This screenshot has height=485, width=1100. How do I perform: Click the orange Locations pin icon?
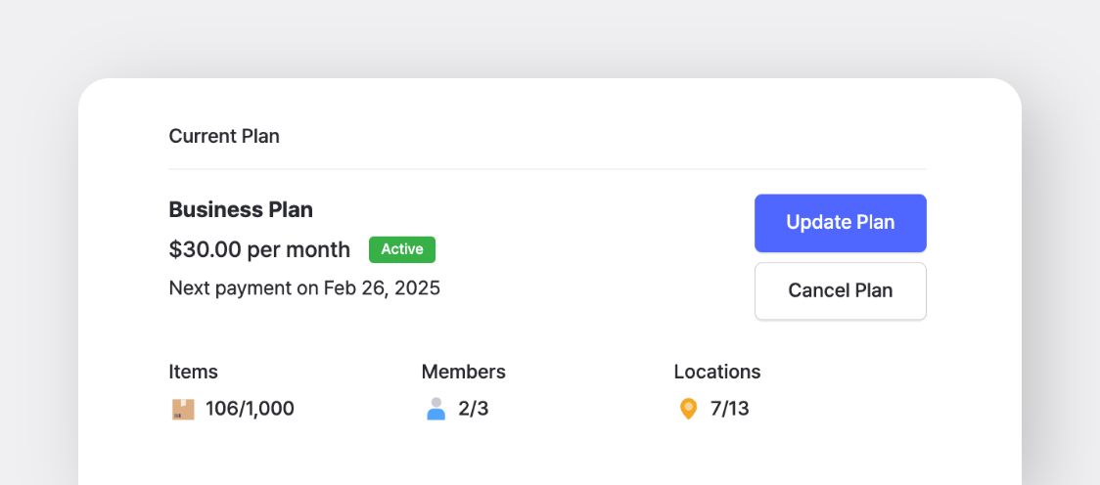coord(688,409)
